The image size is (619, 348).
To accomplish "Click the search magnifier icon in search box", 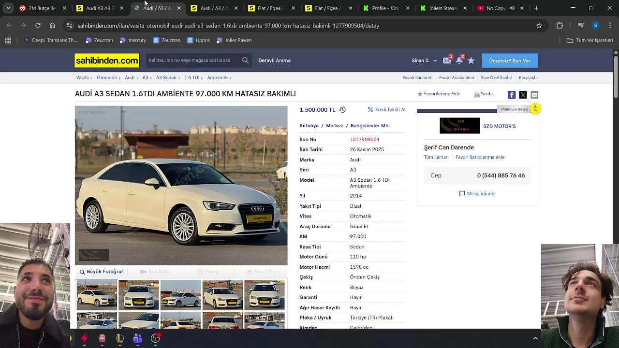I will (245, 60).
